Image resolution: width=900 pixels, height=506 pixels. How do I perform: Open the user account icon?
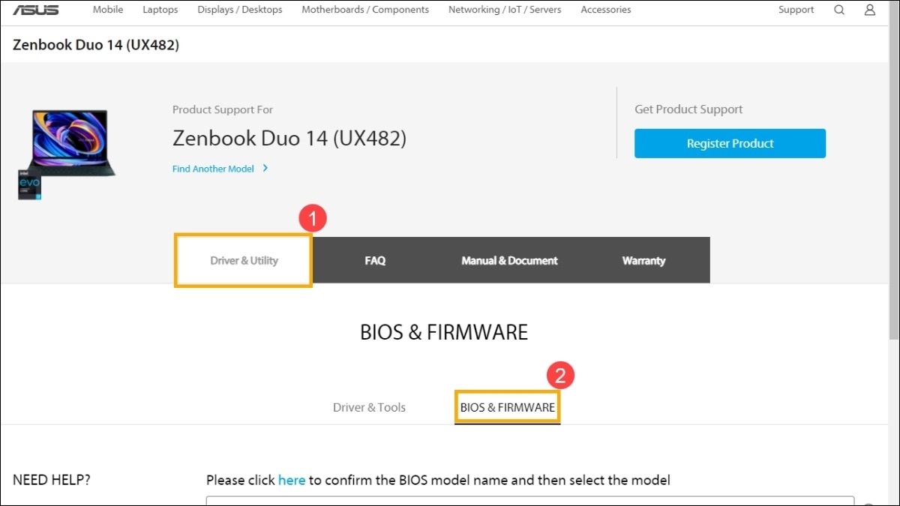(870, 10)
